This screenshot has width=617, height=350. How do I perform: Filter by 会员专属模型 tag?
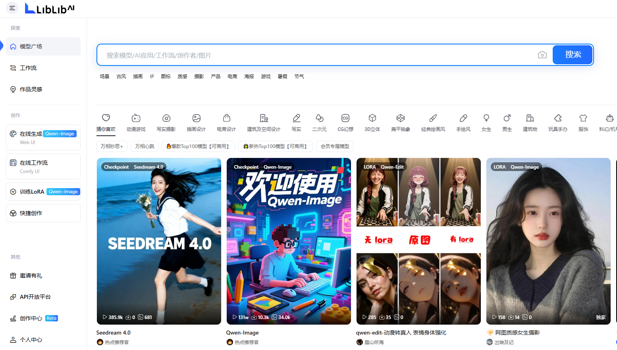(x=335, y=146)
